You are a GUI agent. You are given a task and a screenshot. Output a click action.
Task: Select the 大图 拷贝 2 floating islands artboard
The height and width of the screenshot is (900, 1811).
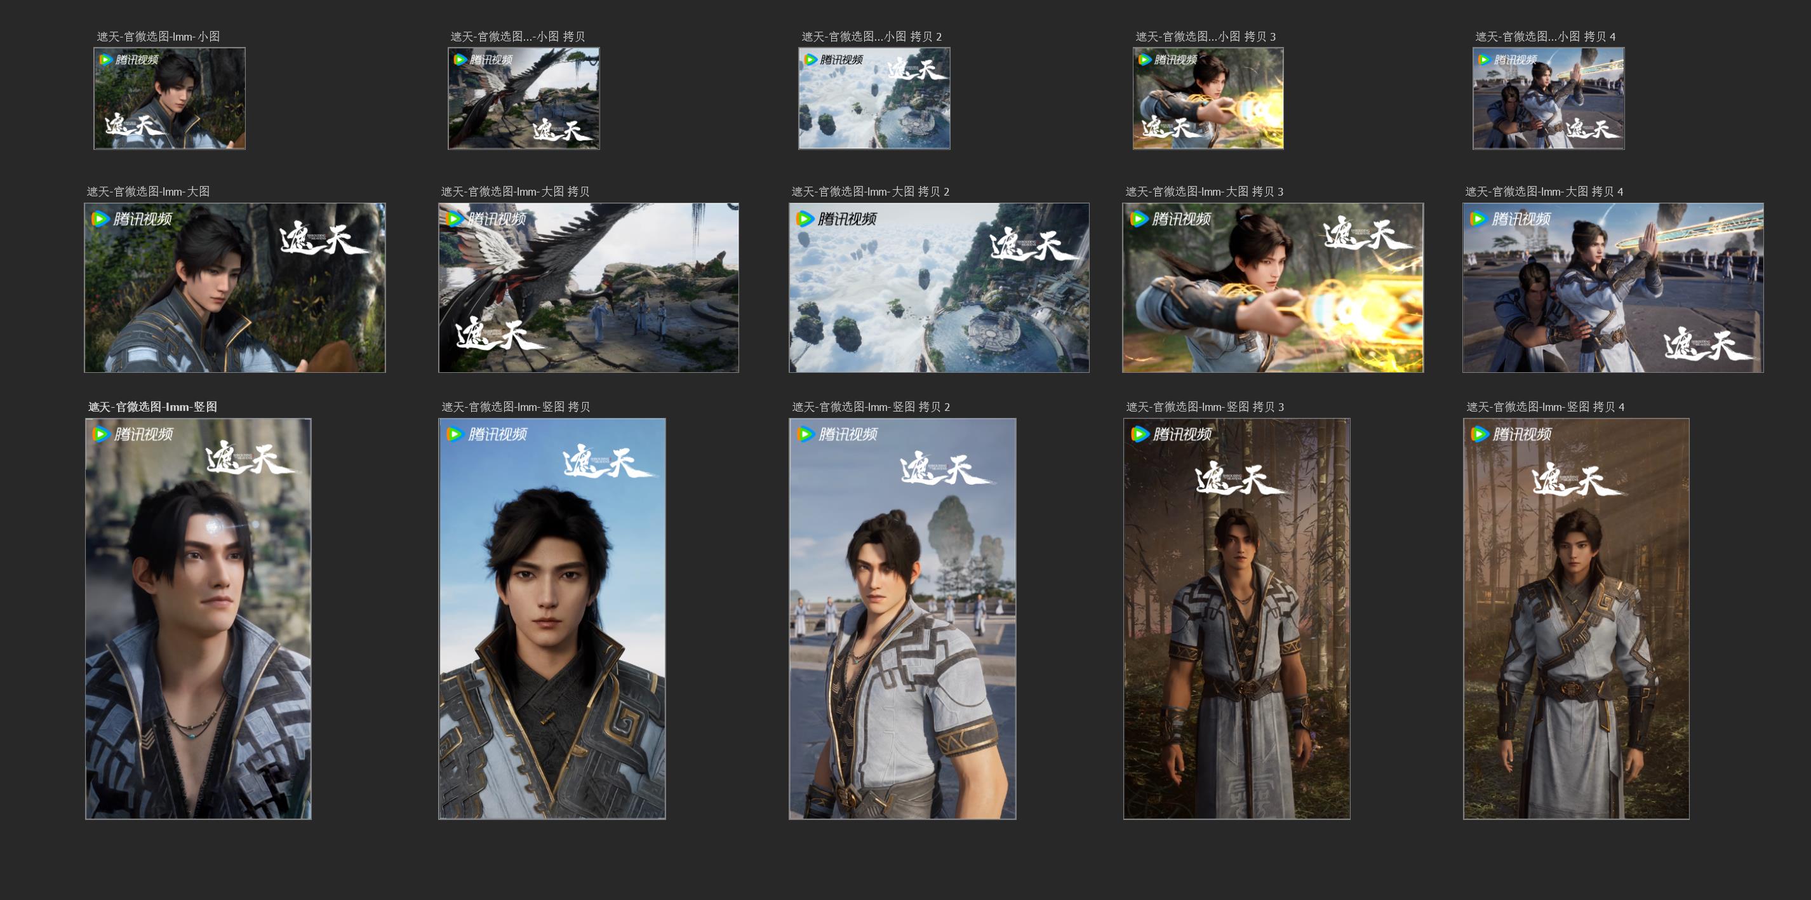click(939, 288)
